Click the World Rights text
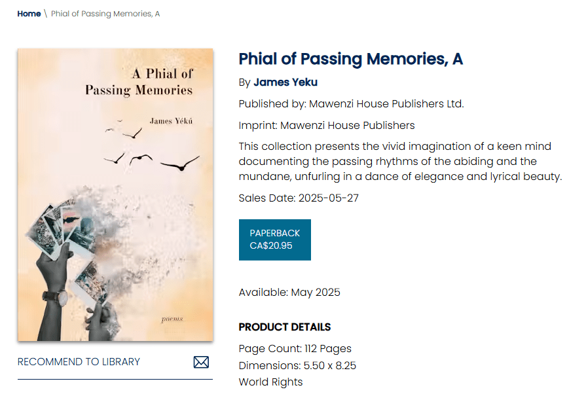 [270, 382]
